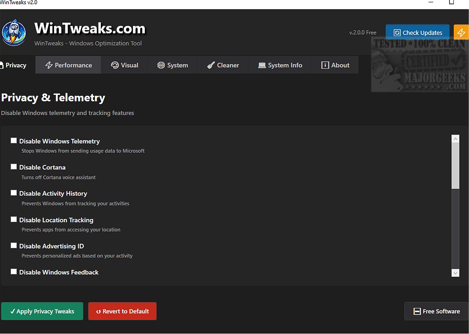Click the WinTweaks rocket logo

click(x=14, y=33)
